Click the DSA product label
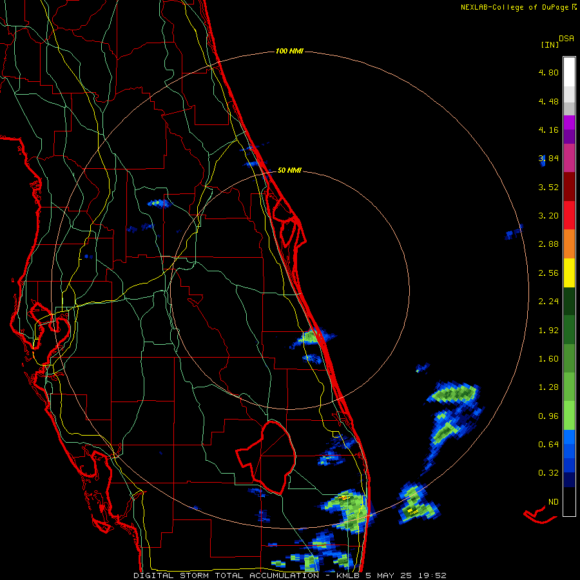This screenshot has width=580, height=580. tap(566, 39)
